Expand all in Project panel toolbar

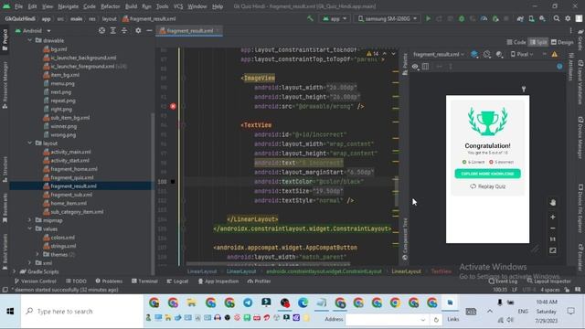[112, 30]
